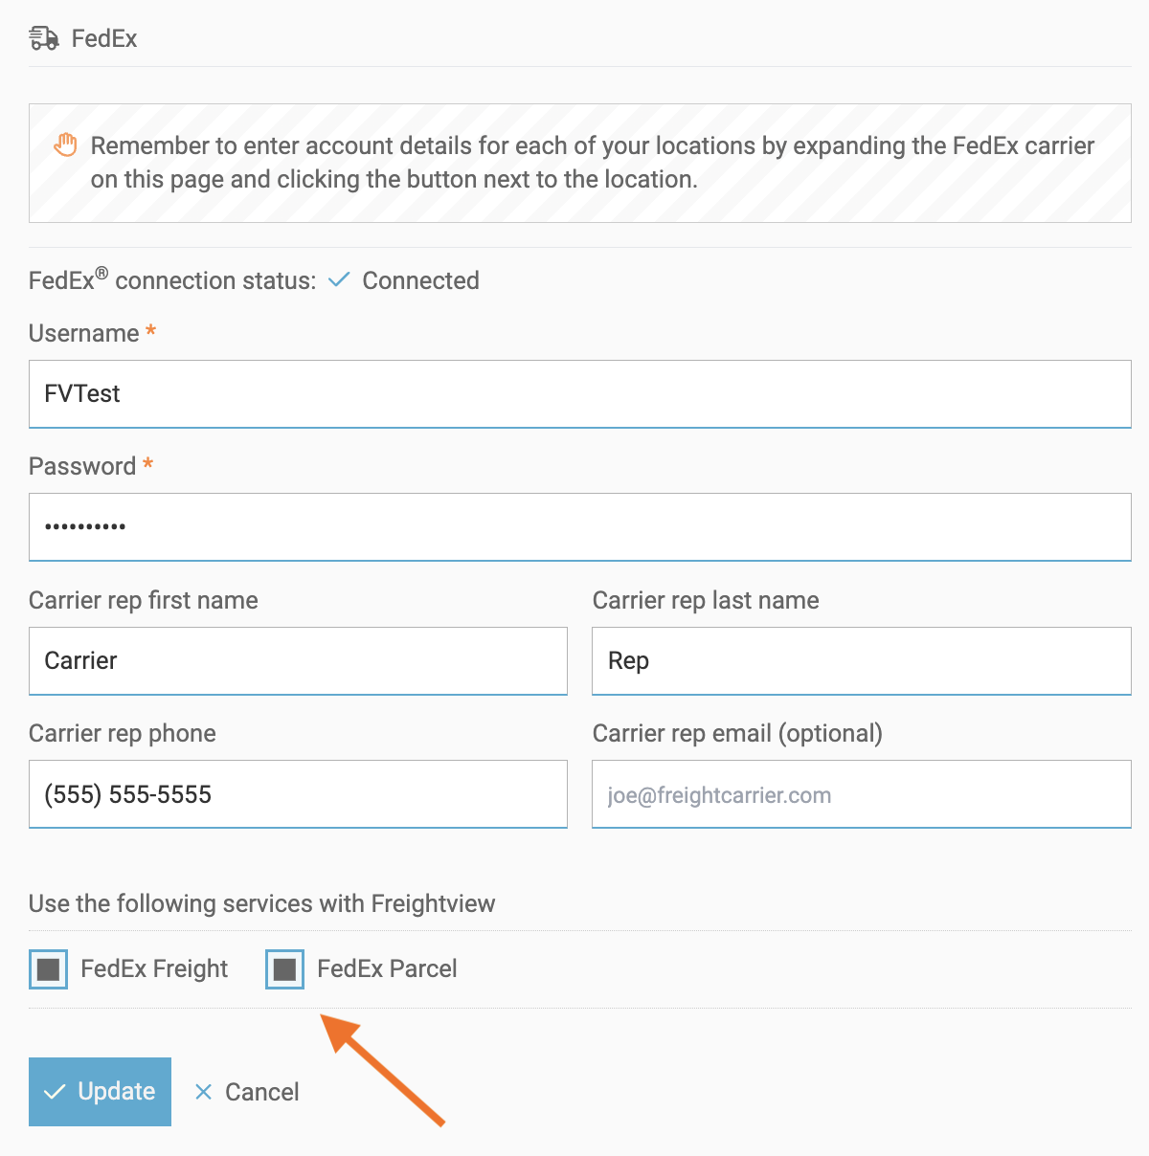Viewport: 1149px width, 1156px height.
Task: Click the checkmark icon on Update button
Action: 56,1092
